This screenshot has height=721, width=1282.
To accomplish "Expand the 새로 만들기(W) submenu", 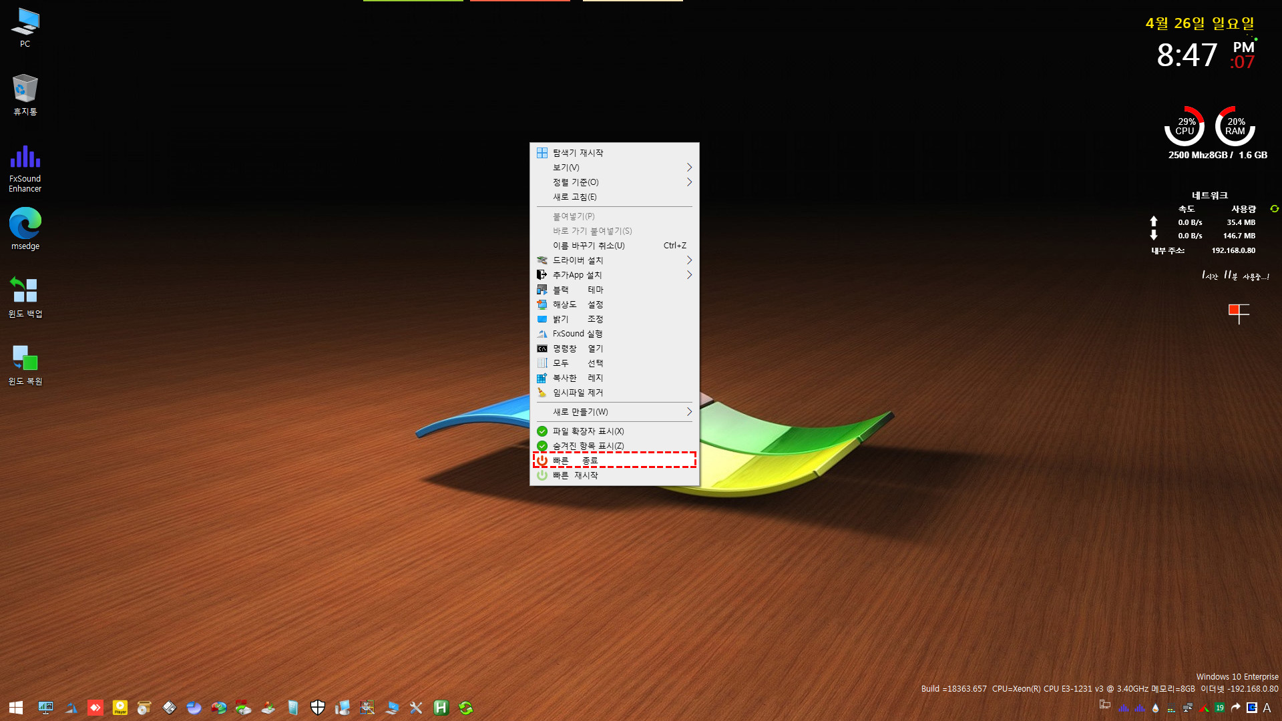I will point(614,412).
